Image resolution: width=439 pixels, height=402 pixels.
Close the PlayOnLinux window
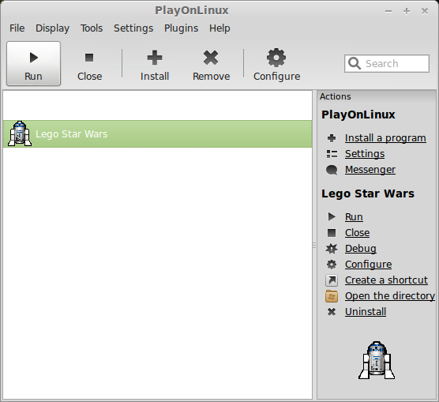pyautogui.click(x=425, y=11)
